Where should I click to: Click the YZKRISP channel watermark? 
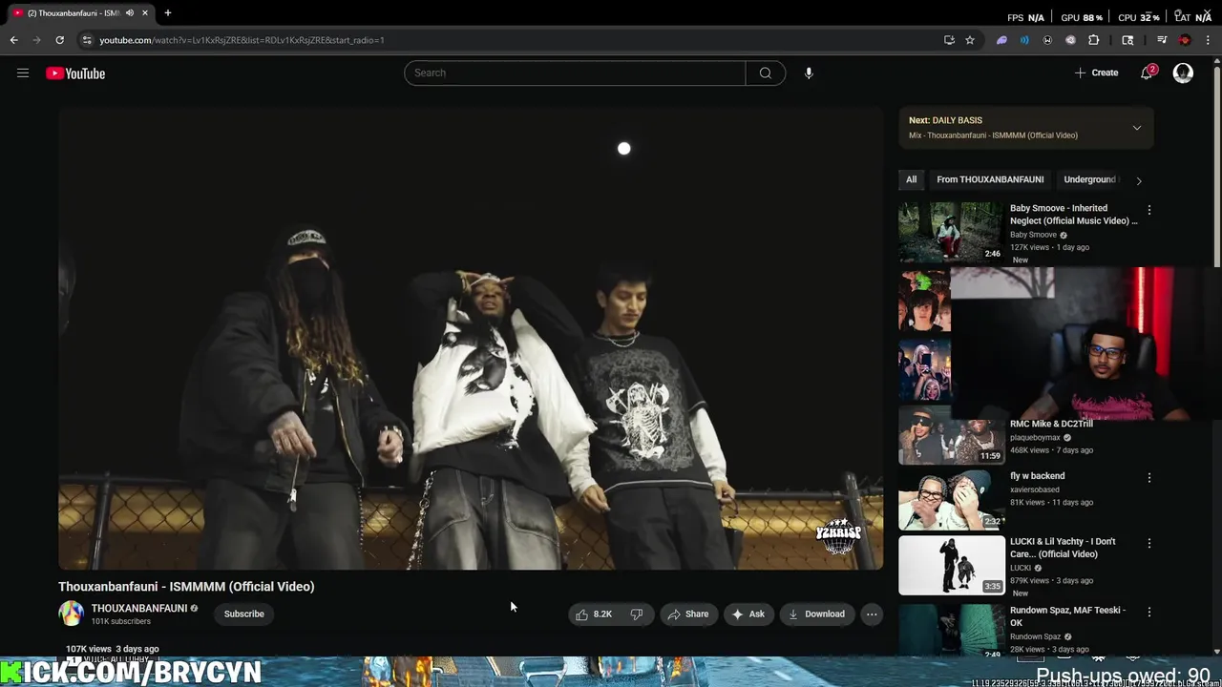coord(838,536)
